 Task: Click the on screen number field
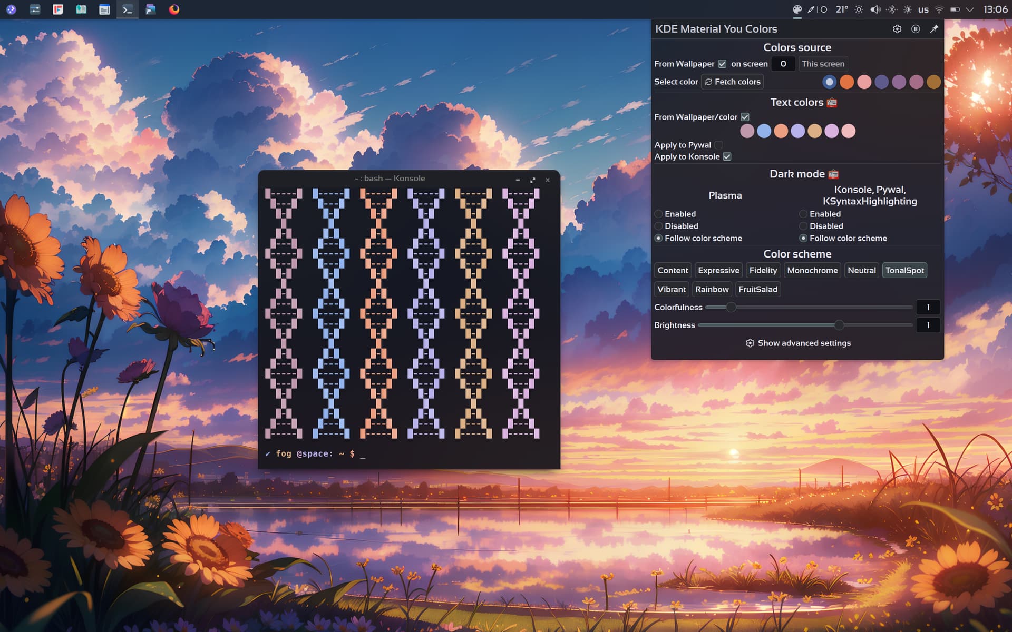(x=783, y=64)
